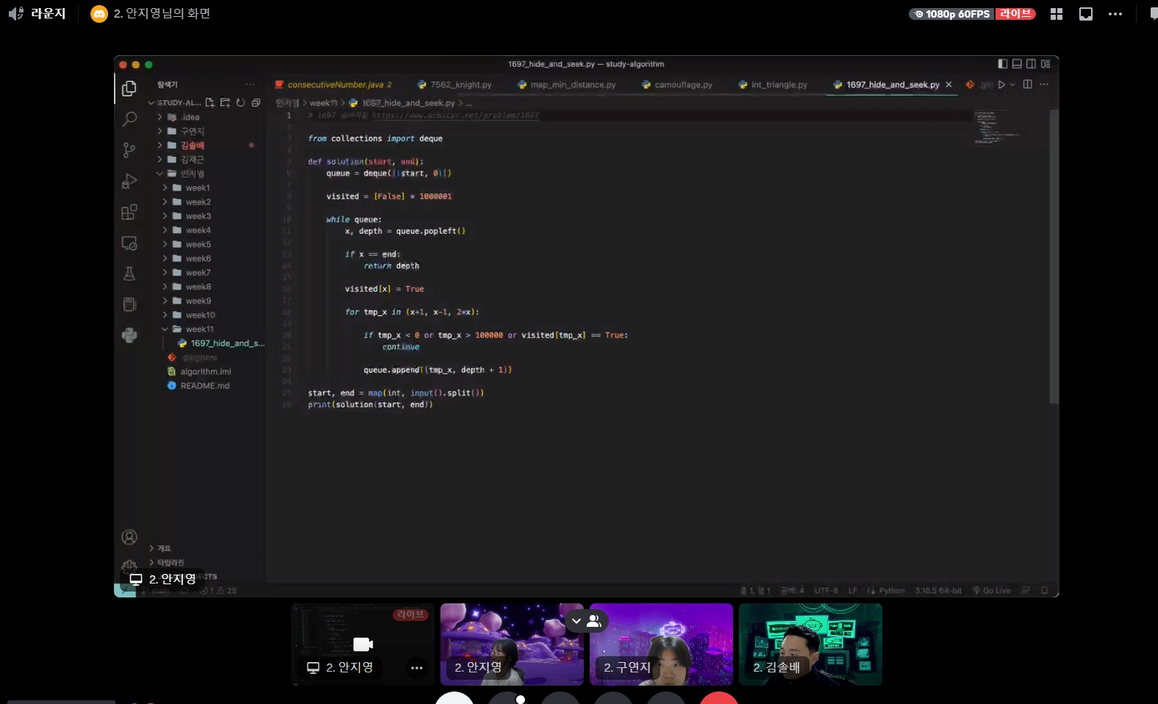Open Discord grid view layout icon
Viewport: 1158px width, 704px height.
tap(1057, 14)
